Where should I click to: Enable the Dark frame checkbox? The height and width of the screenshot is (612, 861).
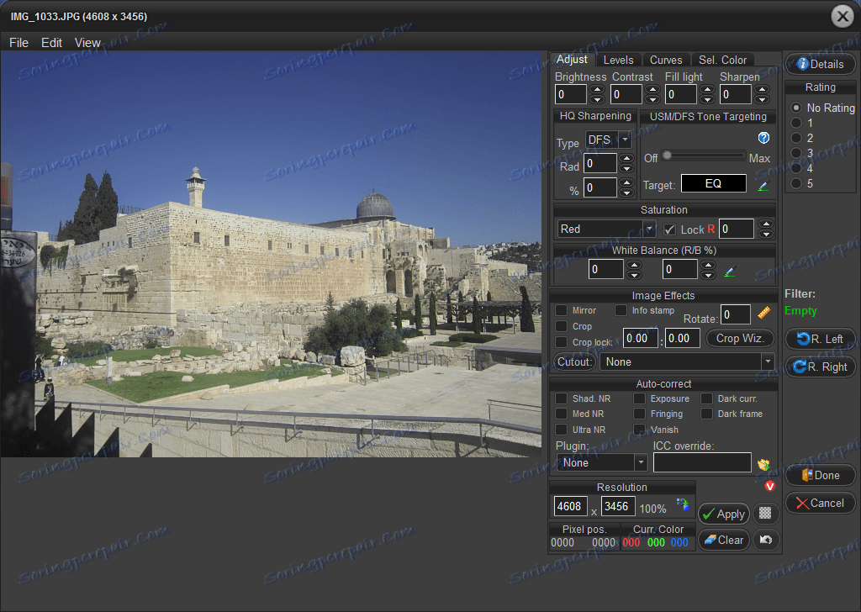click(x=706, y=414)
